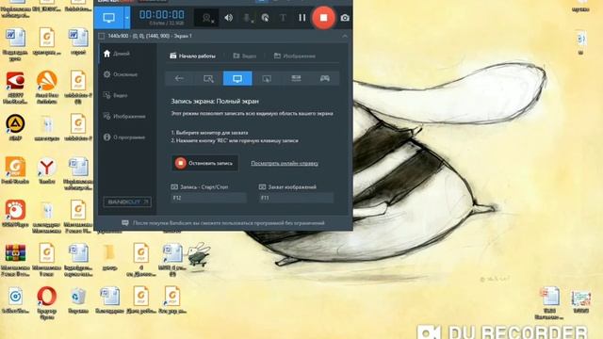Image resolution: width=603 pixels, height=339 pixels.
Task: Select fullscreen monitor mode icon
Action: (x=237, y=78)
